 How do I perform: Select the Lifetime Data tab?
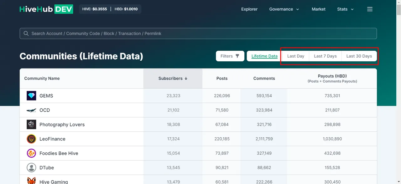264,56
